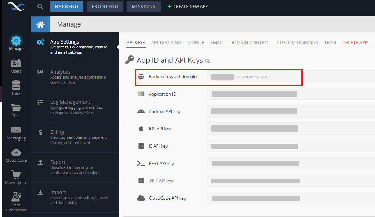
Task: Click the JS API key value
Action: [x=291, y=146]
